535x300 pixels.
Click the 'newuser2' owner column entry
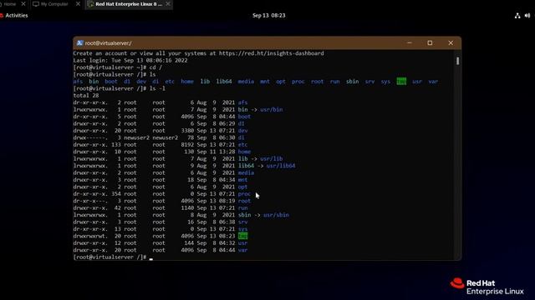pyautogui.click(x=136, y=137)
